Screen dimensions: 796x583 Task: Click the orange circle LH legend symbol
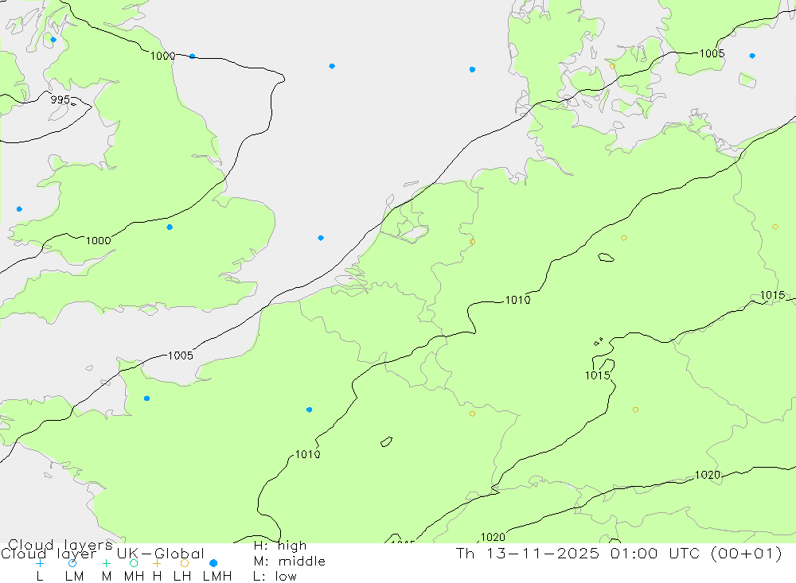[185, 563]
